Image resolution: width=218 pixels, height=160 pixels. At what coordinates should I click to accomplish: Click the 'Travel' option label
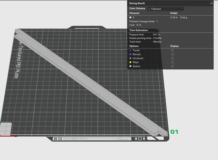(x=136, y=50)
